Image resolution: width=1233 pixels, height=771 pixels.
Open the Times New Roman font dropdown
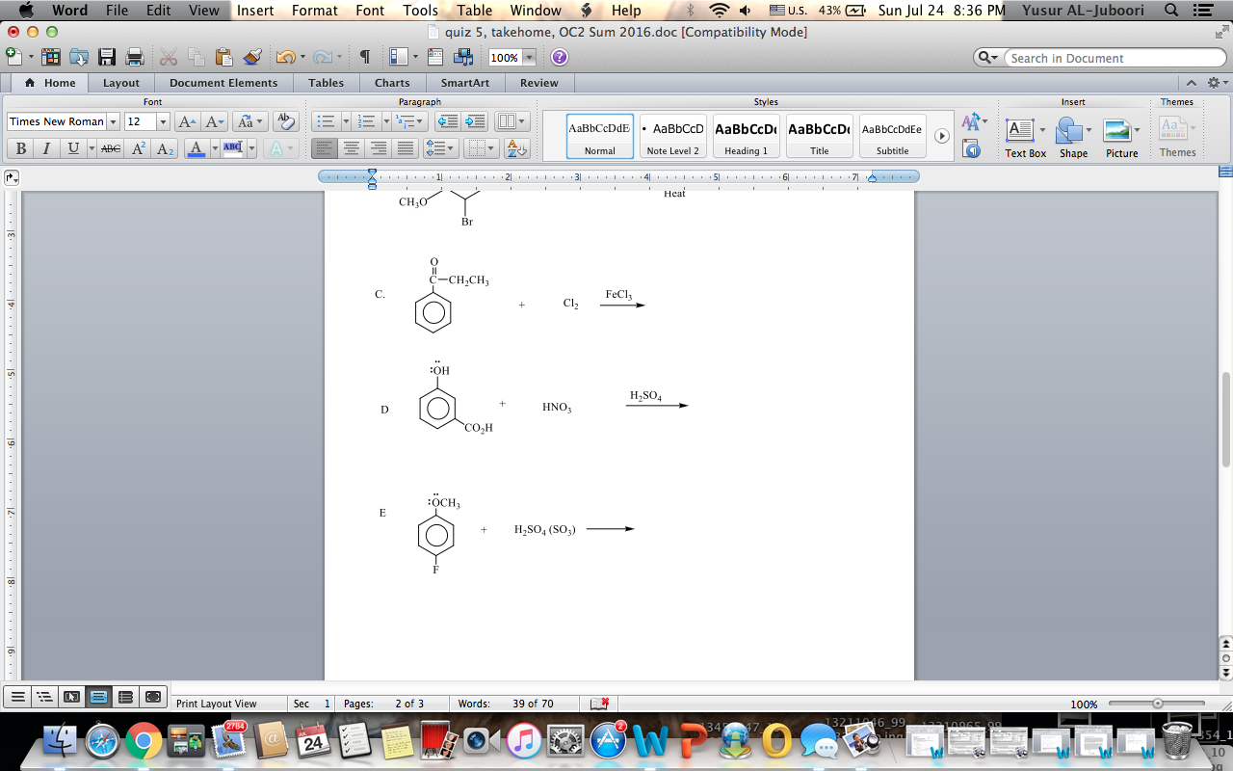pos(113,121)
